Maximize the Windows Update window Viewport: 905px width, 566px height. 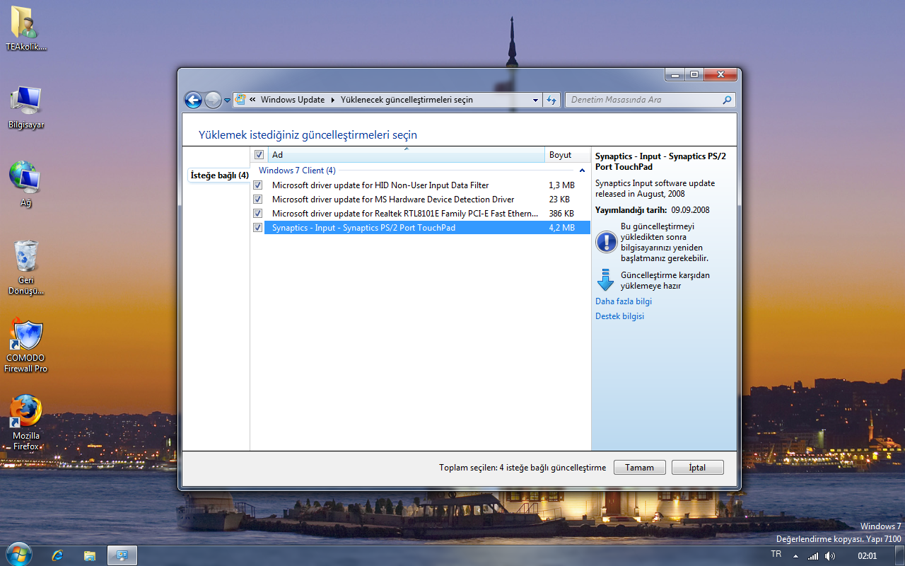(694, 74)
